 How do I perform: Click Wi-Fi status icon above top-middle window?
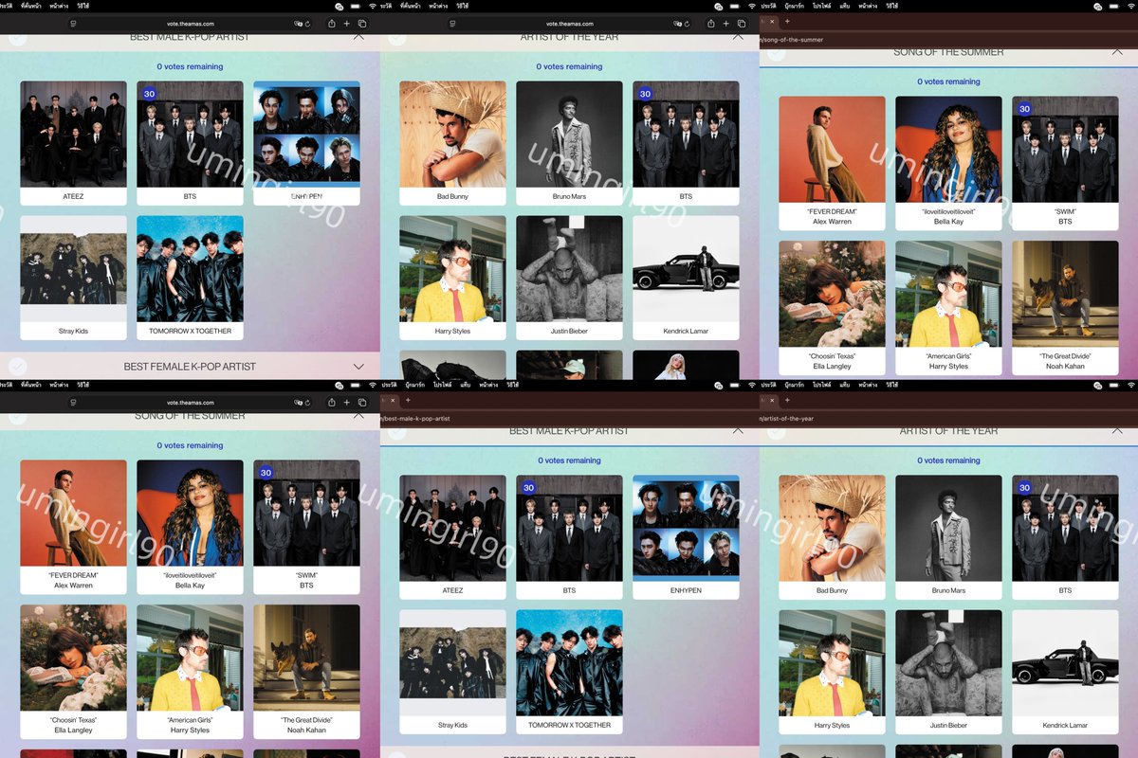coord(751,6)
